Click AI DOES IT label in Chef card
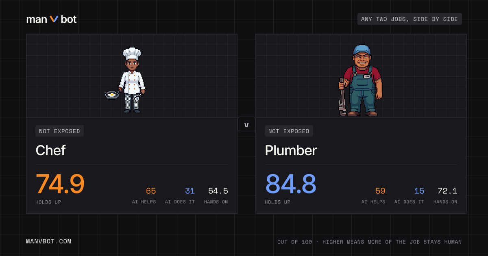 [x=180, y=202]
